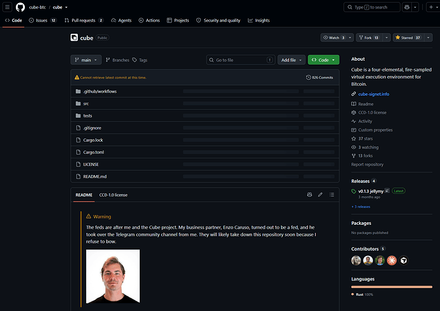Open the Activity link in About
The height and width of the screenshot is (311, 440).
(x=365, y=121)
